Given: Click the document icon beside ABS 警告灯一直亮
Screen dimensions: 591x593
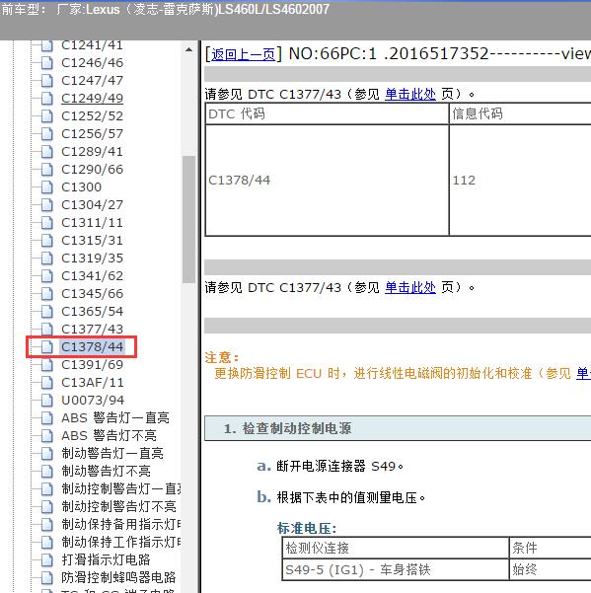Looking at the screenshot, I should 47,418.
